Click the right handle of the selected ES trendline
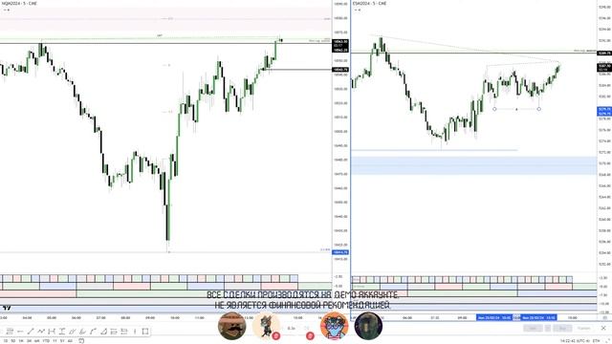The height and width of the screenshot is (344, 612). [539, 109]
